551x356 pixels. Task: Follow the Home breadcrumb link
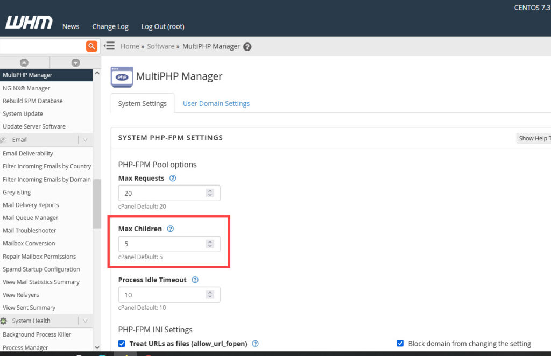[130, 46]
